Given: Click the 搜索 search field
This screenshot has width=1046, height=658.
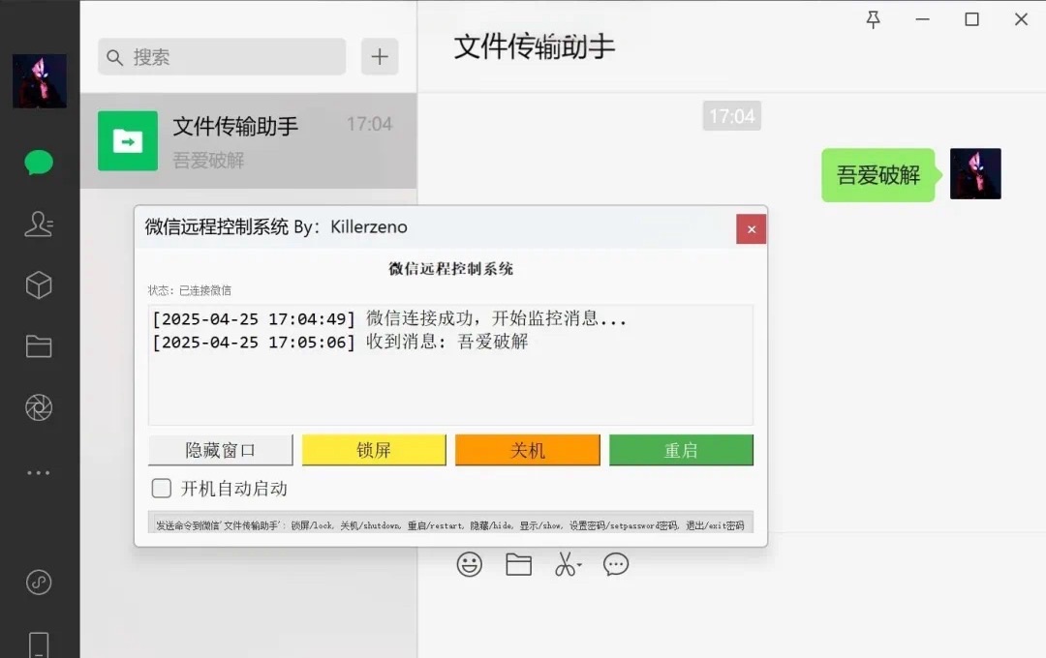Looking at the screenshot, I should coord(222,57).
